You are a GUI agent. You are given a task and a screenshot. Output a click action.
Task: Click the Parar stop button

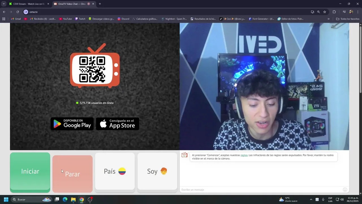(72, 174)
